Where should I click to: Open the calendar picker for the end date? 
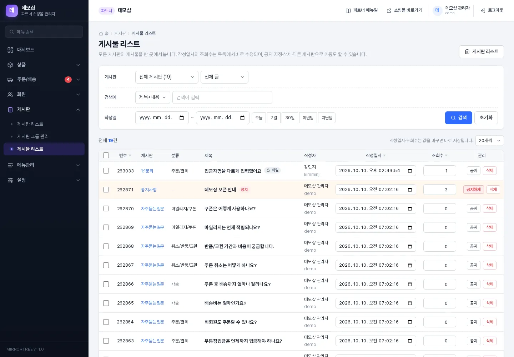(x=242, y=118)
